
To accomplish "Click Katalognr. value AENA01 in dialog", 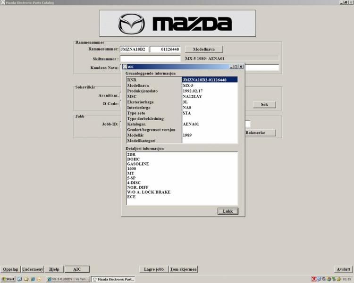I will [191, 124].
